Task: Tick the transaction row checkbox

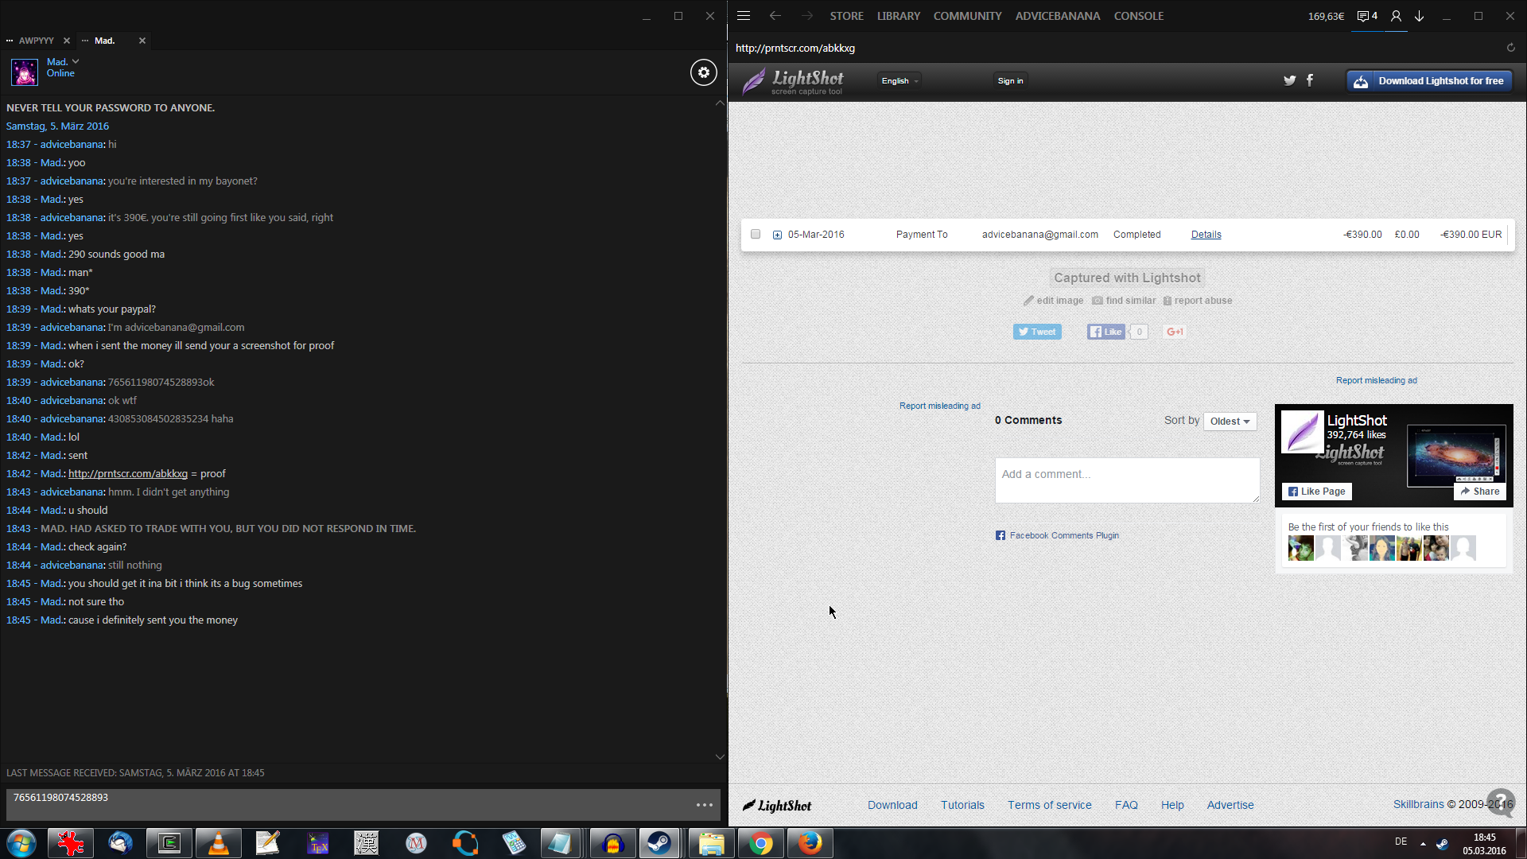Action: (x=756, y=235)
